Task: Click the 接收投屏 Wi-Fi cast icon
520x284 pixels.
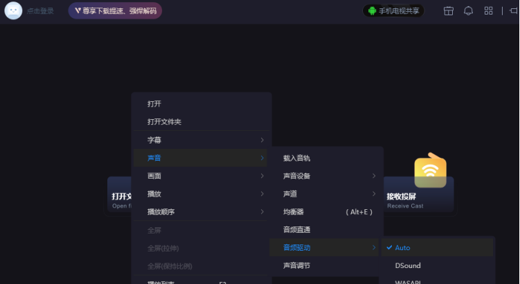Action: click(x=430, y=171)
